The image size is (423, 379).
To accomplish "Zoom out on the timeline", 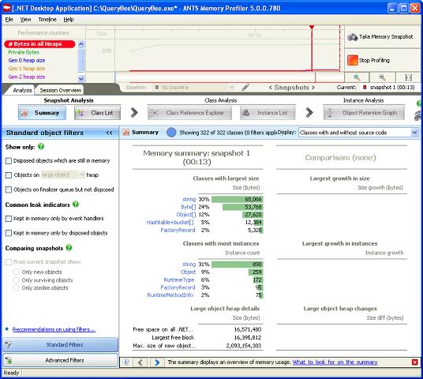I will 382,77.
